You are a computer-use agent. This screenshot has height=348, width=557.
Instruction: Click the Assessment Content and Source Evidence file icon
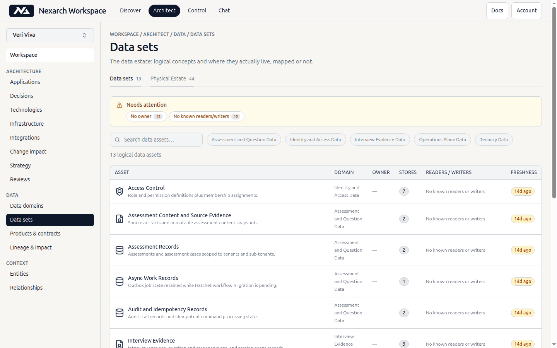[120, 219]
